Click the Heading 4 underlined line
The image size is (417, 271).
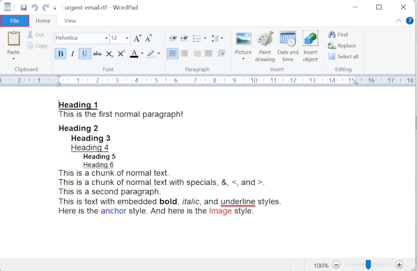pyautogui.click(x=90, y=147)
